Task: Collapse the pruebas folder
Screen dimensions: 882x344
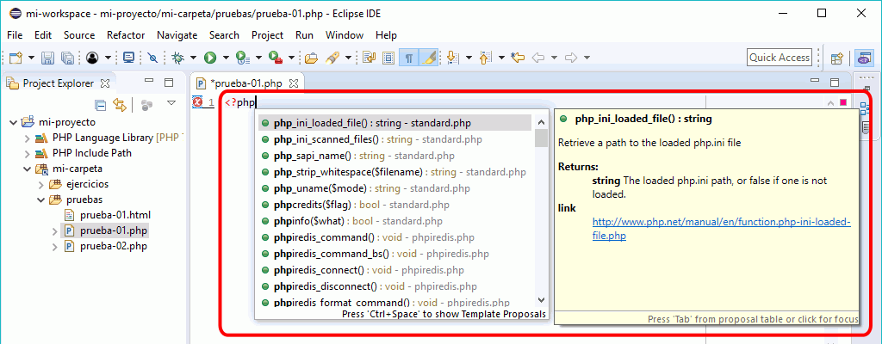Action: (41, 200)
